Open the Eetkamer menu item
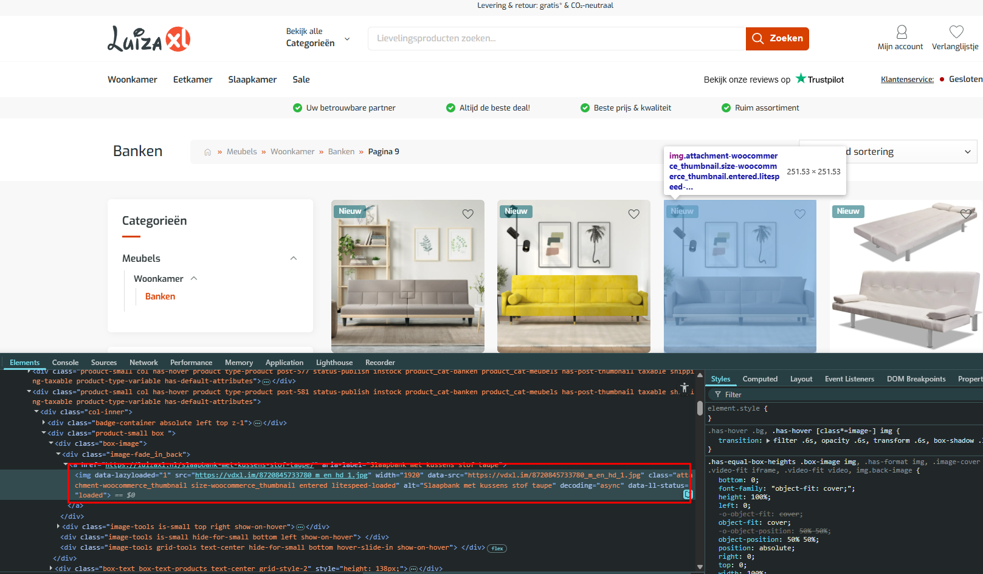This screenshot has height=574, width=983. (193, 80)
